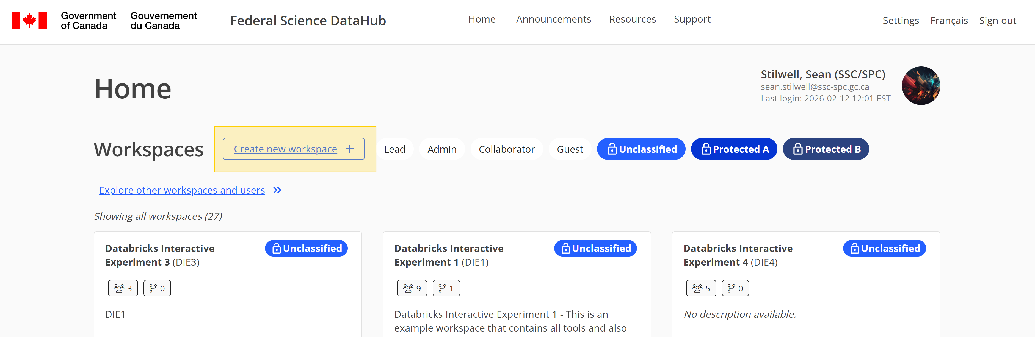Click members count badge on DIE3 card

(123, 288)
